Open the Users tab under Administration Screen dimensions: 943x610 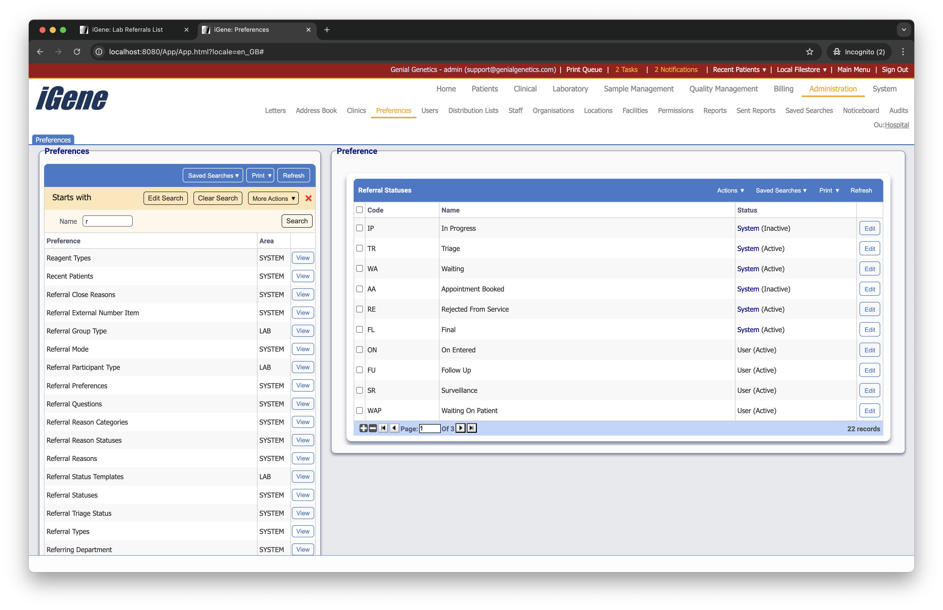(429, 110)
